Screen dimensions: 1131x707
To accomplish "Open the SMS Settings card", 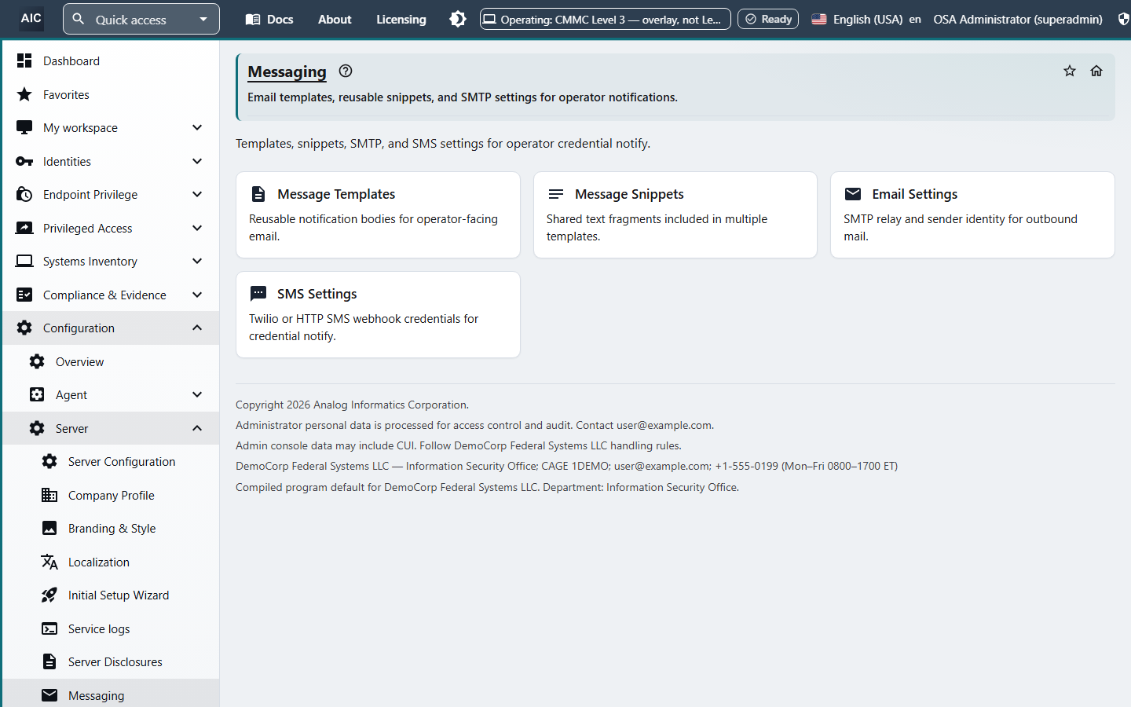I will tap(378, 314).
